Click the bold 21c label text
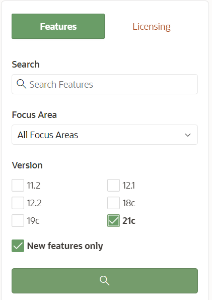The width and height of the screenshot is (212, 300). 129,221
